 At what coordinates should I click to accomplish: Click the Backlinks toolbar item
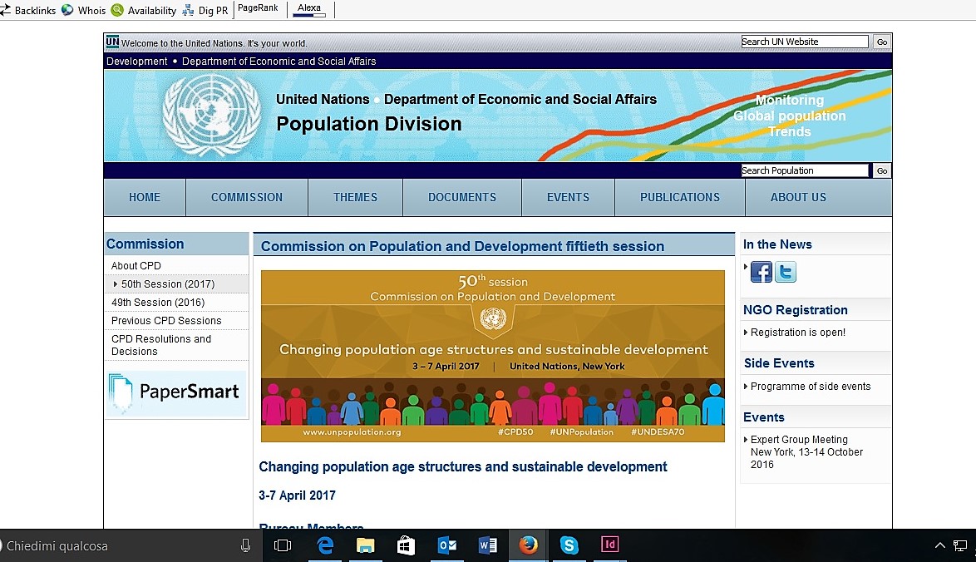pyautogui.click(x=28, y=11)
